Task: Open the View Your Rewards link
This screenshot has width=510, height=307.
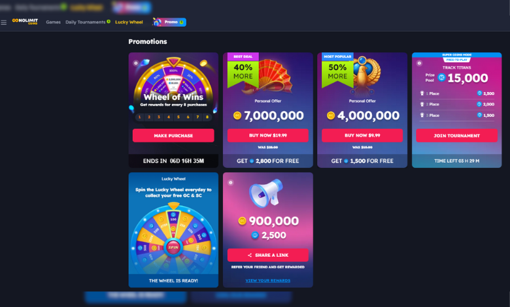Action: click(268, 280)
